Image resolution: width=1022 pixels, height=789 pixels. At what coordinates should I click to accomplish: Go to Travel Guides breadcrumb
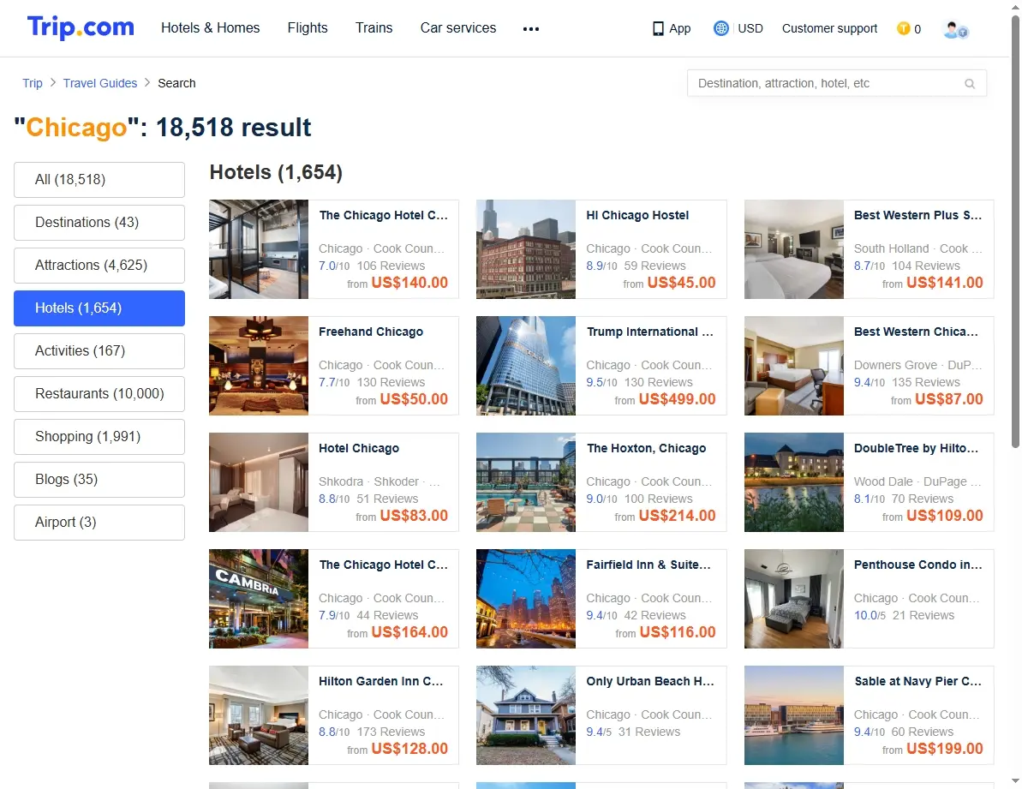[x=100, y=83]
